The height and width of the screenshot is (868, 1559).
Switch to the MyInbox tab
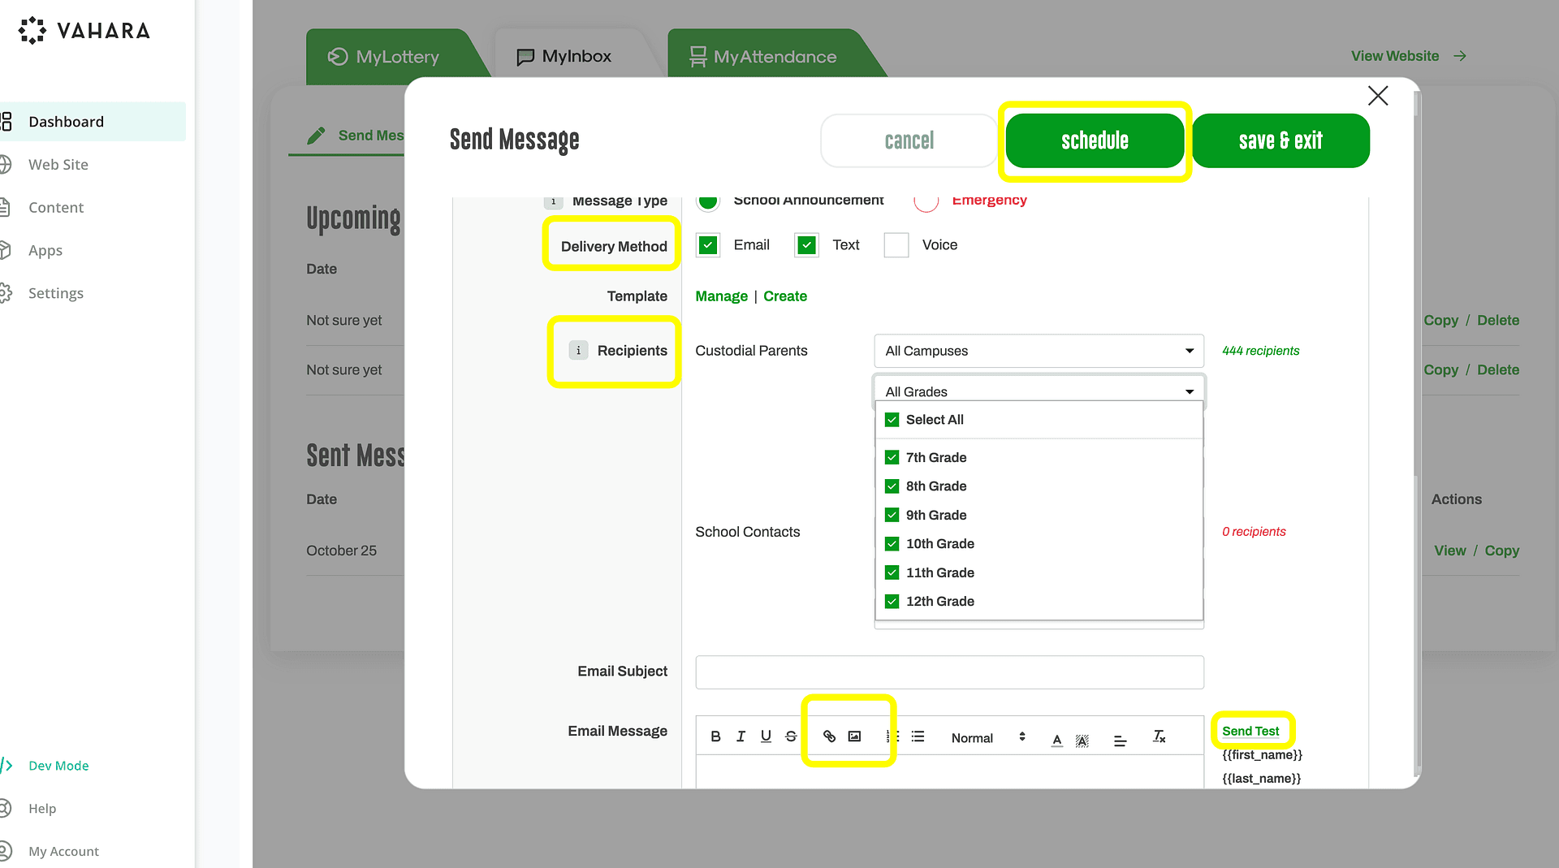coord(565,56)
